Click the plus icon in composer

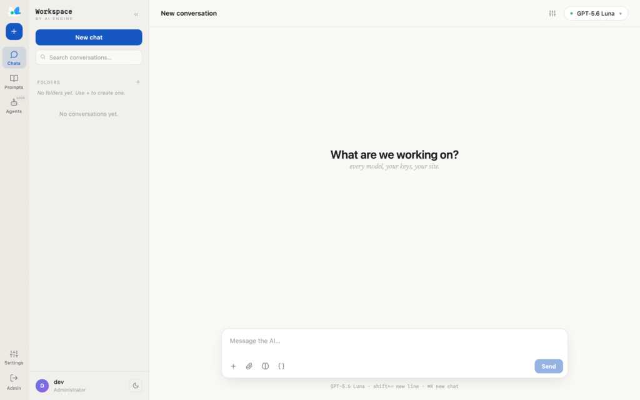click(x=233, y=366)
